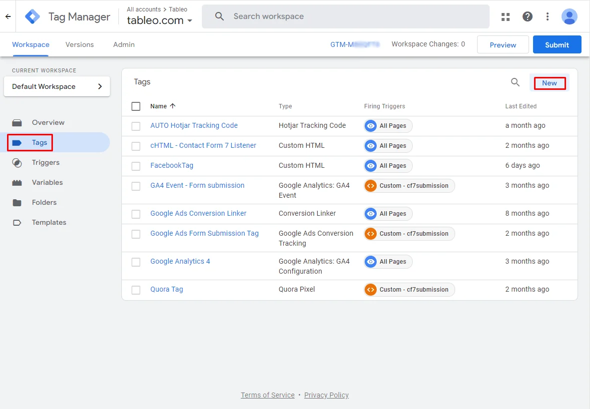Check the Google Ads Conversion Linker checkbox
This screenshot has width=590, height=409.
point(136,214)
